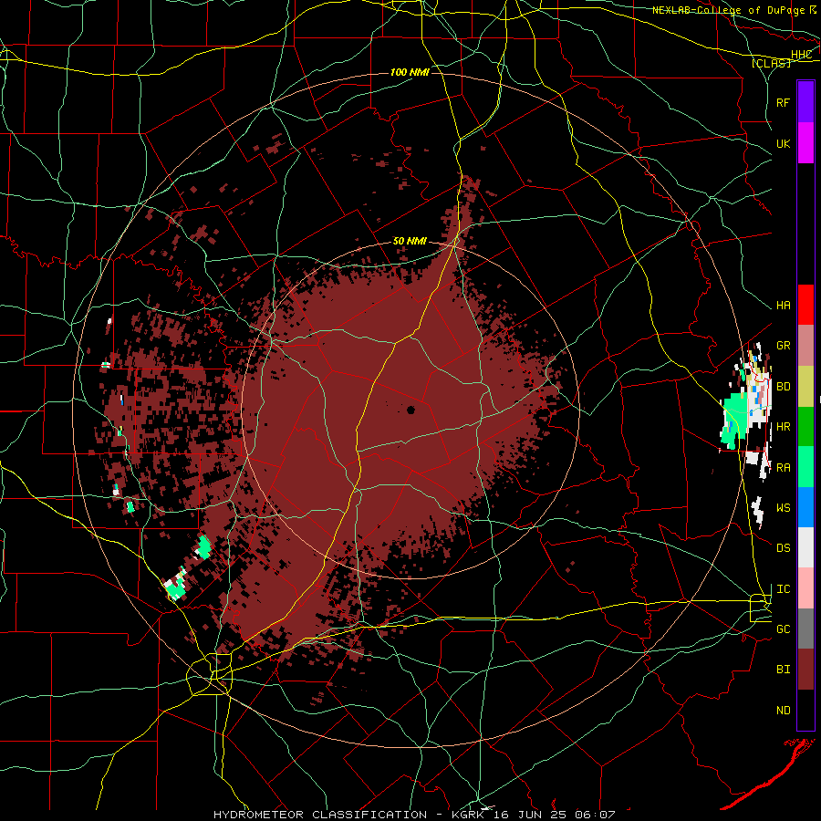Click the GR legend label
Screen dimensions: 821x821
(784, 346)
